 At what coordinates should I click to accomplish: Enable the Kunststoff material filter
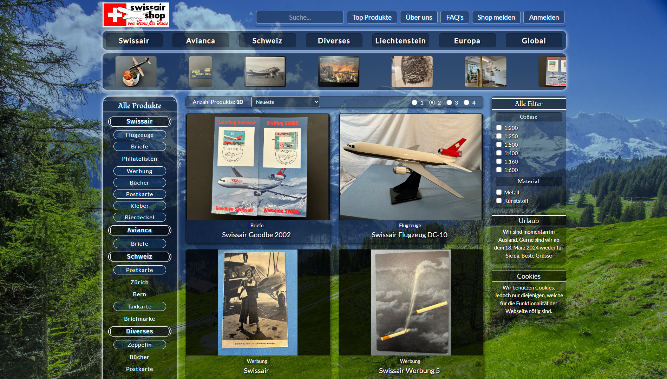coord(499,201)
